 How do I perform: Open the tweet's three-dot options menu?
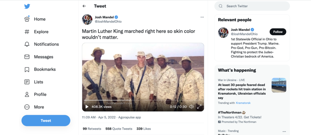tap(202, 17)
